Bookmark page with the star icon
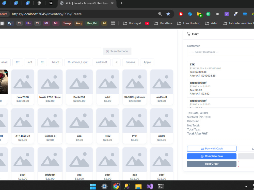 coord(168,14)
